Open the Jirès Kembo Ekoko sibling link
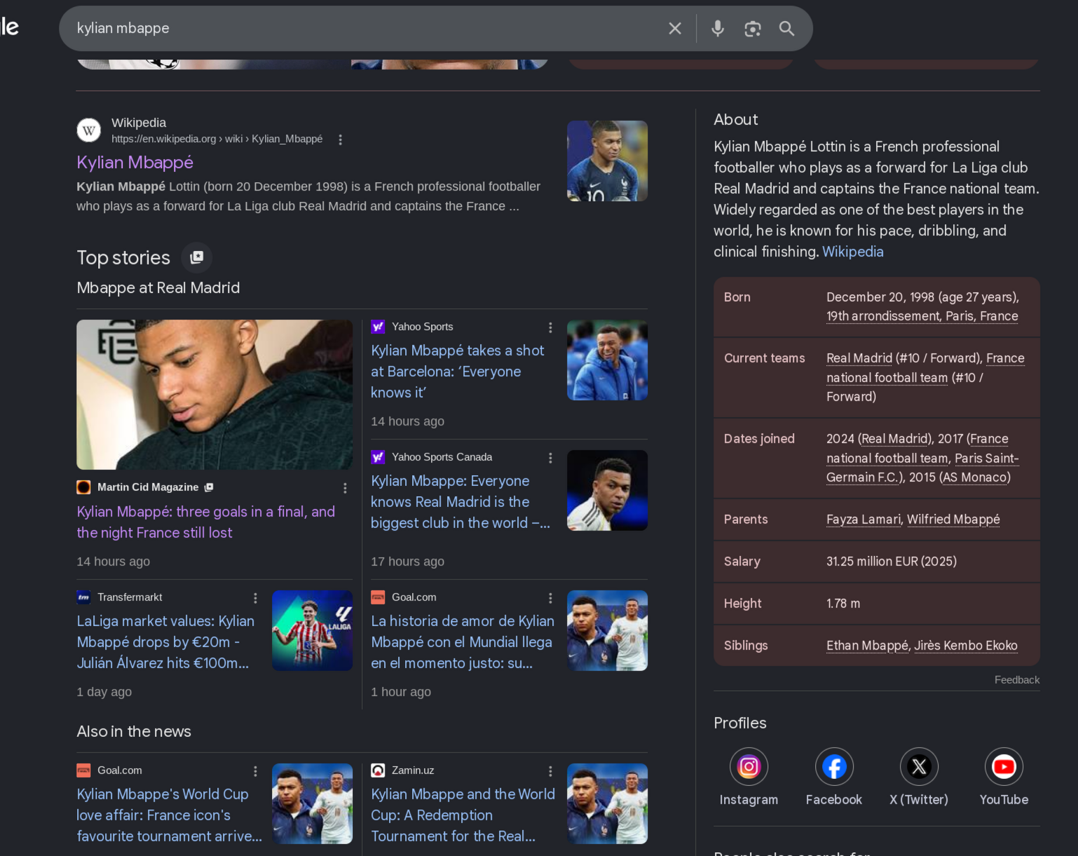The width and height of the screenshot is (1078, 856). [965, 646]
